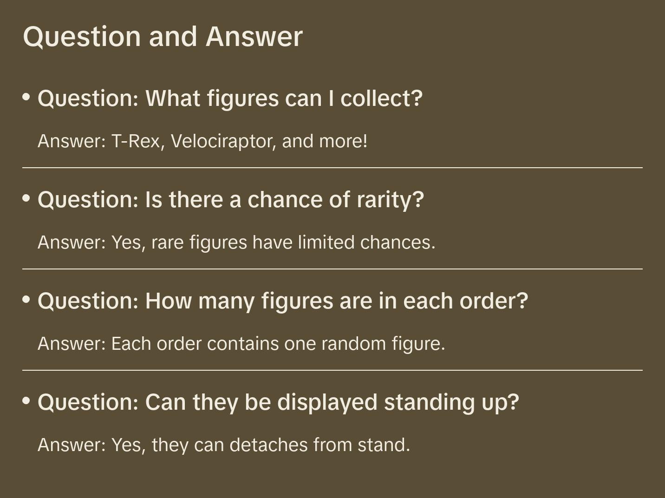Click bullet before 'Can they be displayed' question
Viewport: 665px width, 498px height.
pos(26,400)
